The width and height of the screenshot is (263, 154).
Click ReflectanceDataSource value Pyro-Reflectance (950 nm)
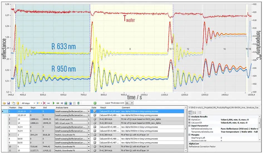[239, 129]
